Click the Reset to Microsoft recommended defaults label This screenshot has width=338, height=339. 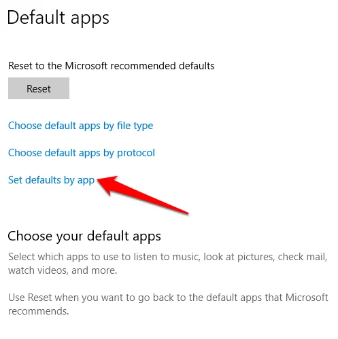point(112,66)
